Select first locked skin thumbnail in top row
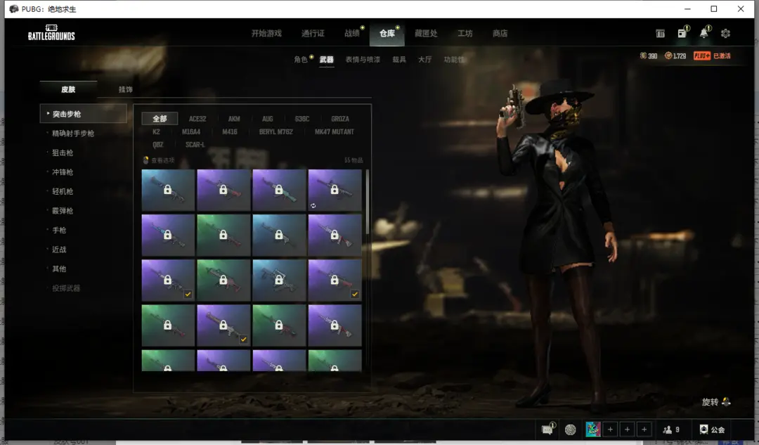This screenshot has height=445, width=759. [168, 190]
